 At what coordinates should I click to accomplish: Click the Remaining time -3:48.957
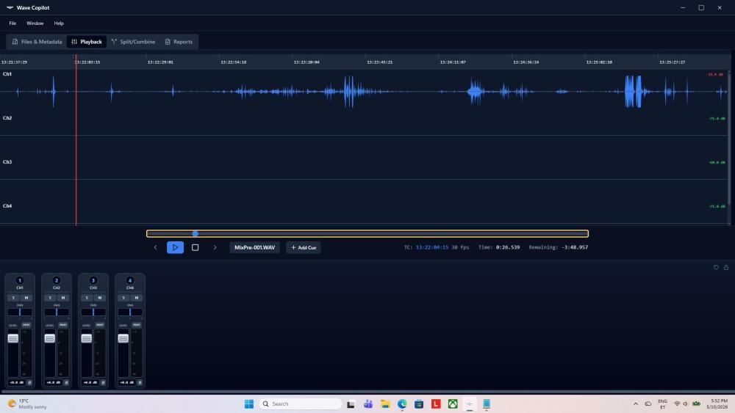tap(574, 247)
